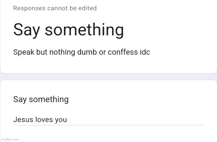Viewport: 217px width, 142px height.
Task: Click the "Speak but nothing dumb" description text
Action: 81,52
